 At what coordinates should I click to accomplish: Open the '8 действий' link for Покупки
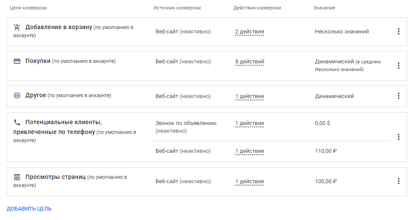click(x=250, y=62)
